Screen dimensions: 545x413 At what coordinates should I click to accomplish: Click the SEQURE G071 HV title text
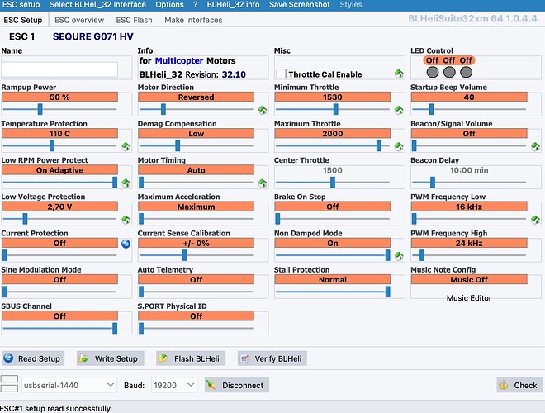92,36
